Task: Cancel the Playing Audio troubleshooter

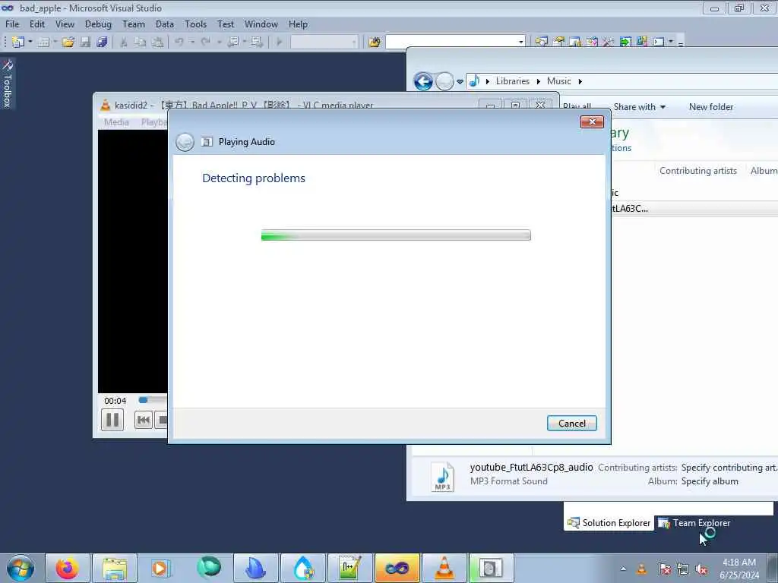Action: tap(571, 424)
